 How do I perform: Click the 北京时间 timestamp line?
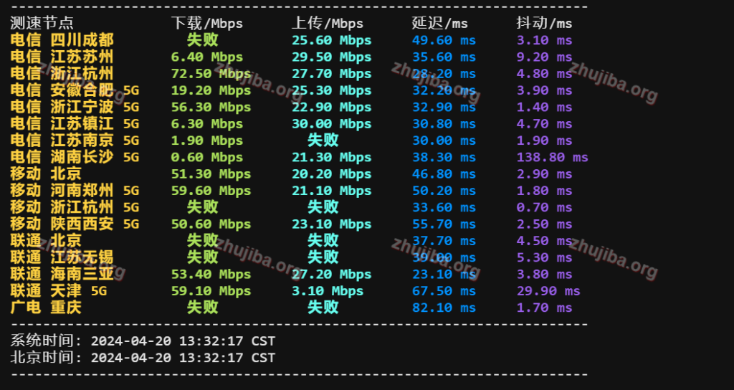click(143, 357)
